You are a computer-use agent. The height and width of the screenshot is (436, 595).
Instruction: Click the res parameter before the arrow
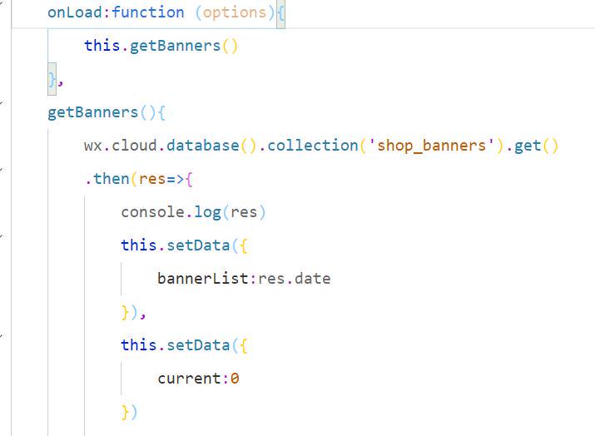[x=152, y=179]
